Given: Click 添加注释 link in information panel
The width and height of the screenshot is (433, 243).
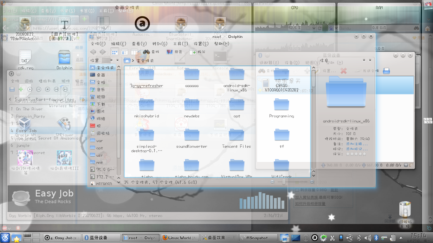Looking at the screenshot, I should tap(357, 144).
